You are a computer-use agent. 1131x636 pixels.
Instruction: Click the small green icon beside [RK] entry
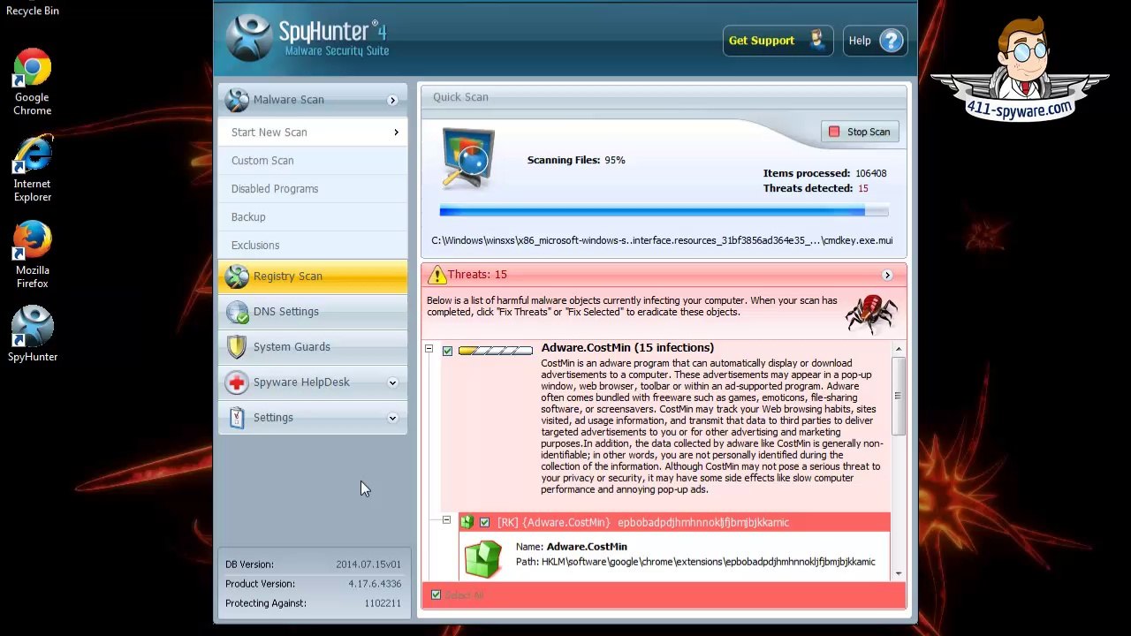click(x=467, y=522)
